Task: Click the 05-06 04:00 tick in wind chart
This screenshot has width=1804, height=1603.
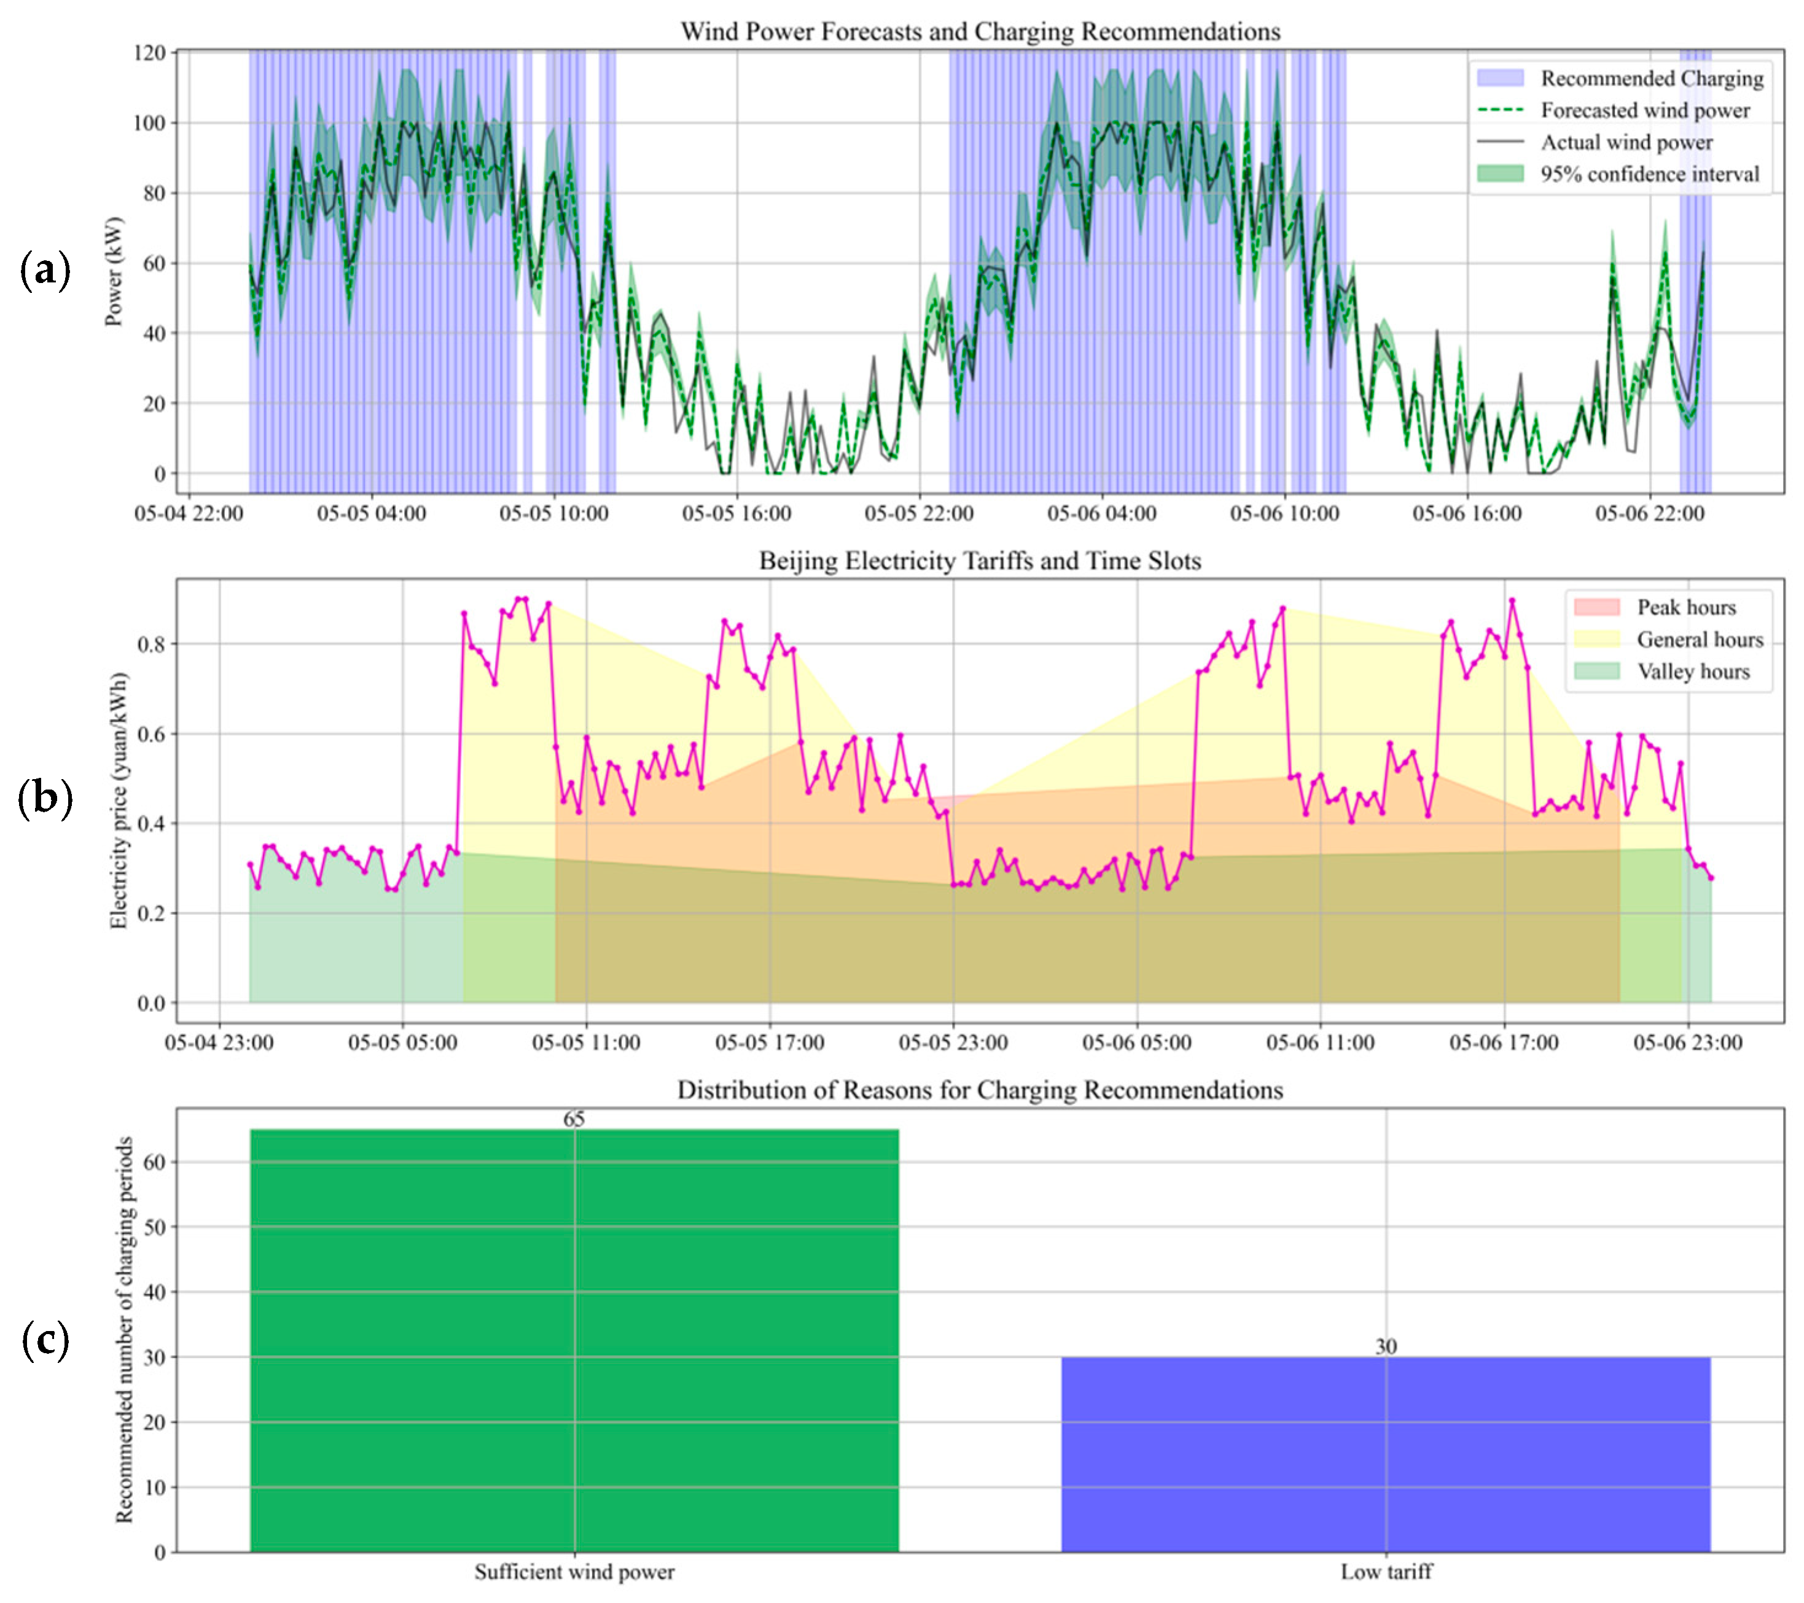Action: [x=1101, y=513]
